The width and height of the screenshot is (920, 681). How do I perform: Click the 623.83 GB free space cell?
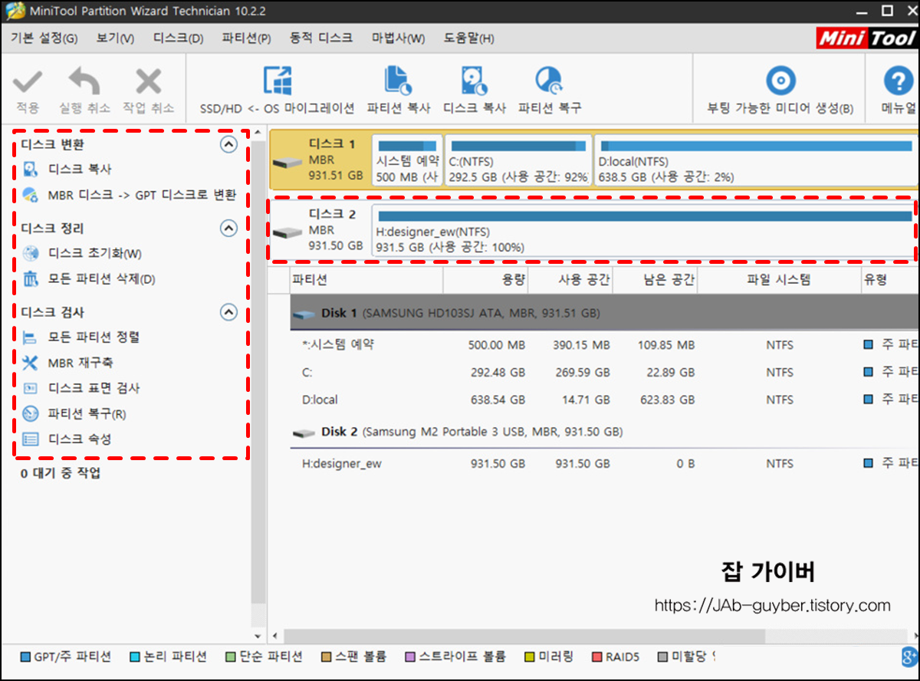tap(665, 400)
